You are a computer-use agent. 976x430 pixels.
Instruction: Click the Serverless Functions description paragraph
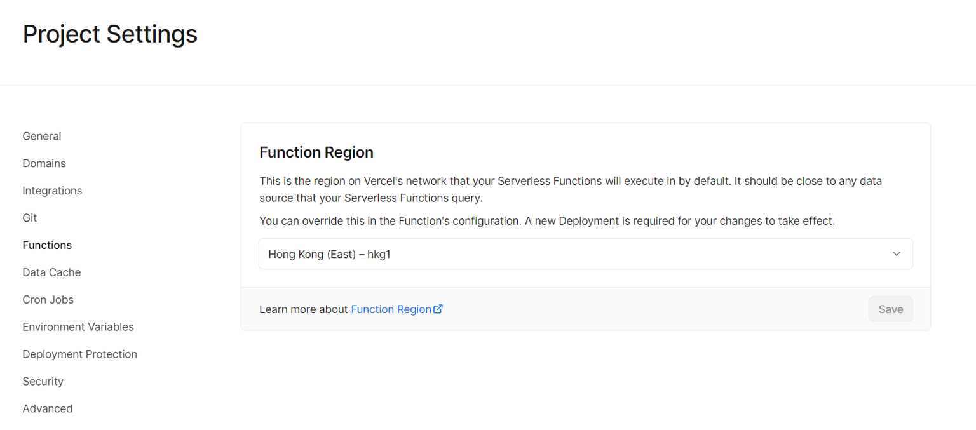click(570, 189)
